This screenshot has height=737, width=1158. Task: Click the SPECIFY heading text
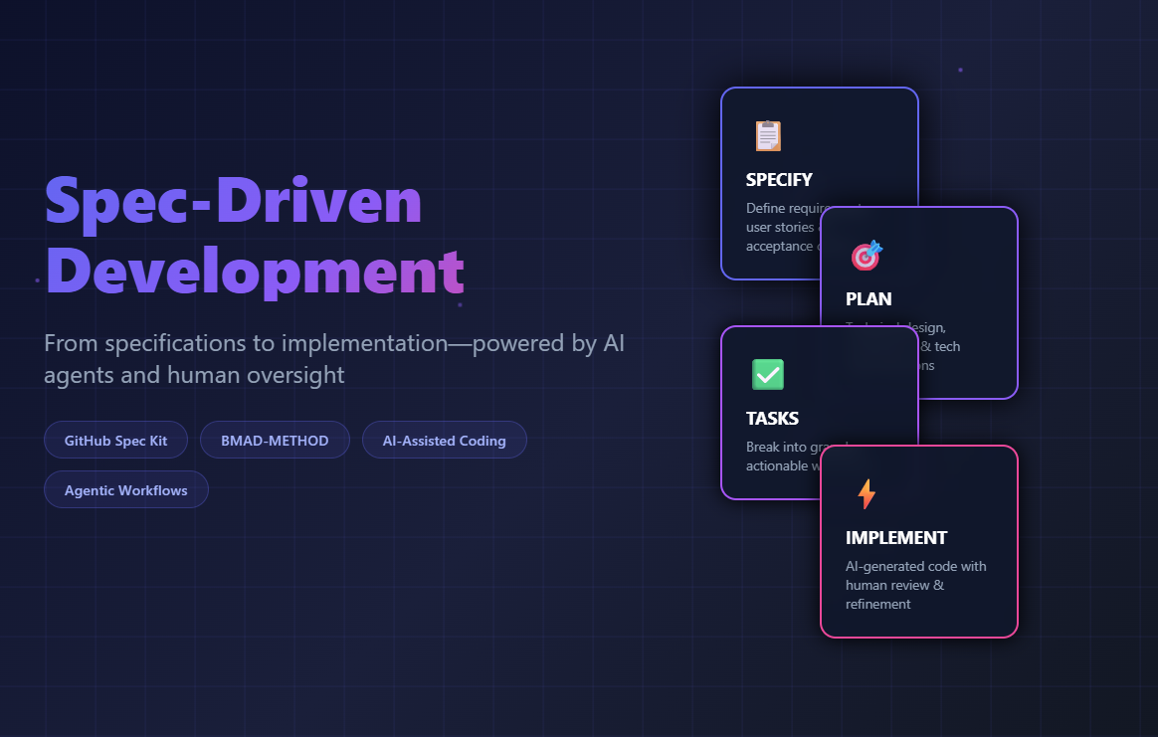[x=779, y=180]
